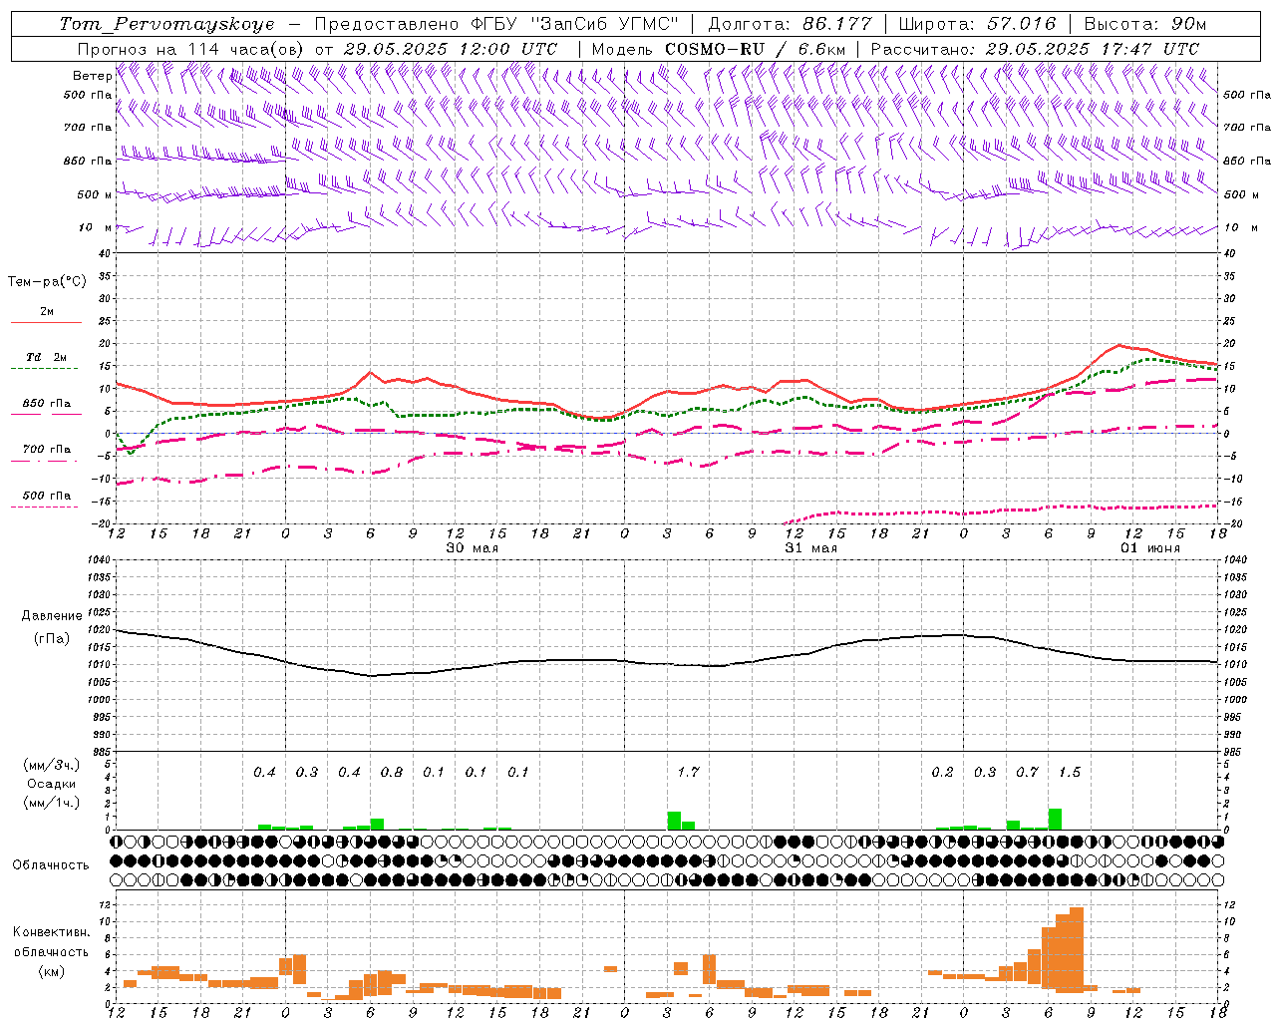The height and width of the screenshot is (1021, 1276).
Task: Click the 0.2 precipitation amount value
Action: coord(942,772)
